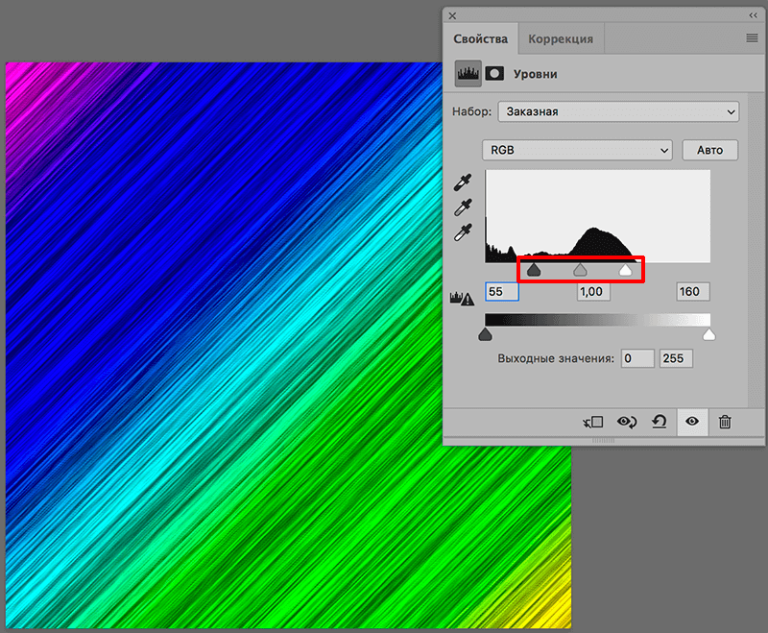Image resolution: width=768 pixels, height=633 pixels.
Task: Click the clip to layer icon
Action: [x=593, y=422]
